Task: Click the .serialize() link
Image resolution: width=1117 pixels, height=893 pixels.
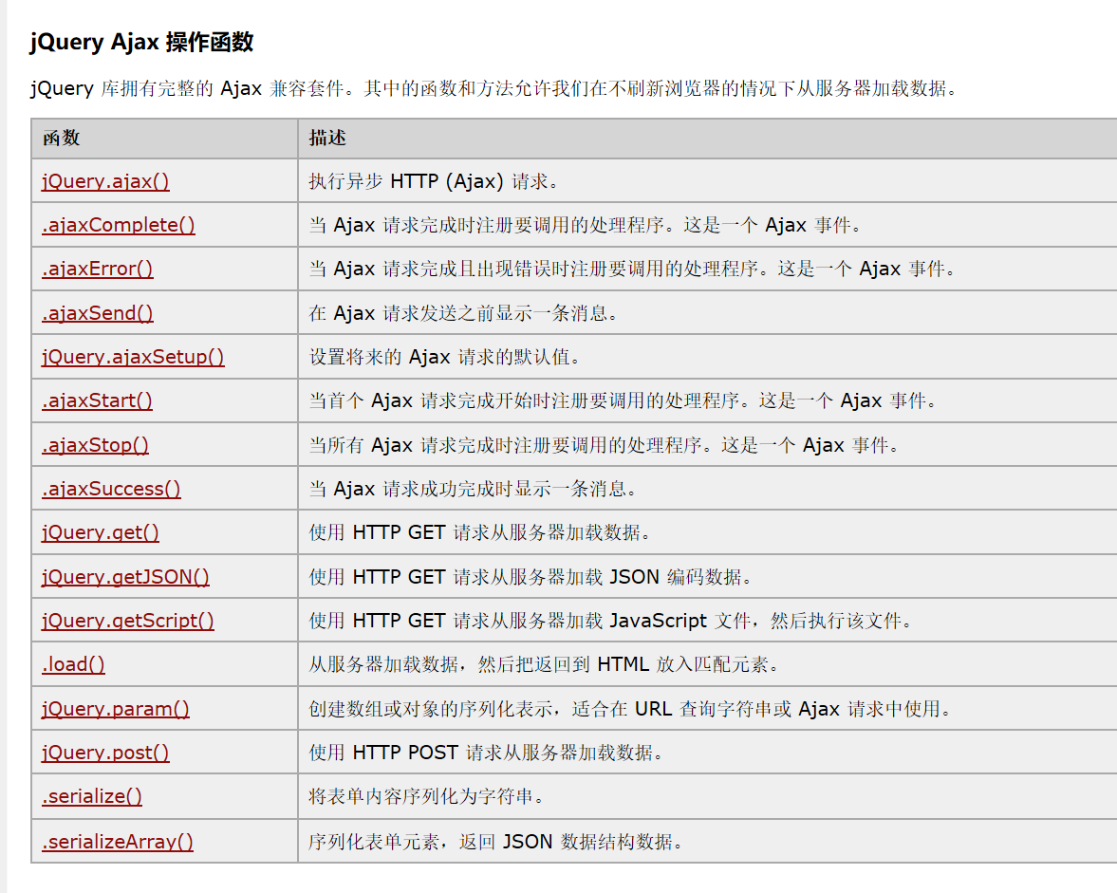Action: [x=92, y=796]
